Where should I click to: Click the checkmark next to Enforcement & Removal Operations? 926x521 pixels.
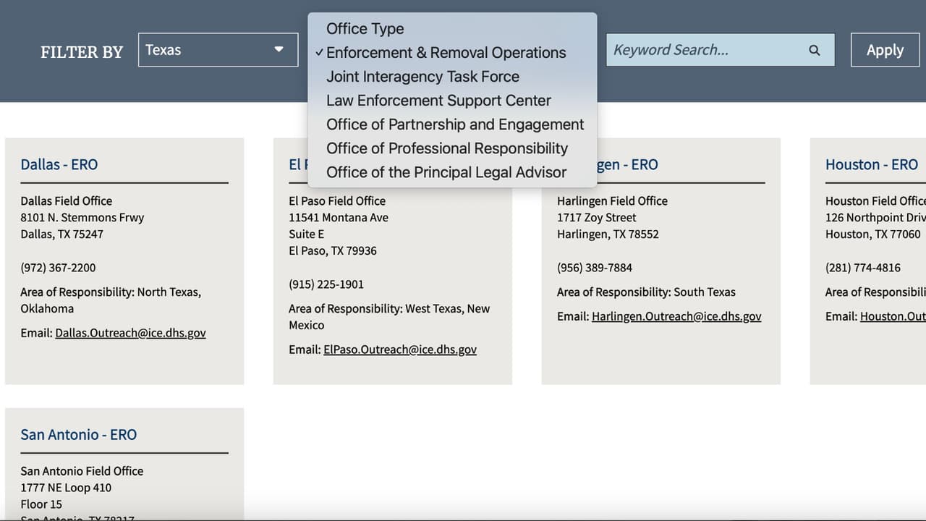320,53
